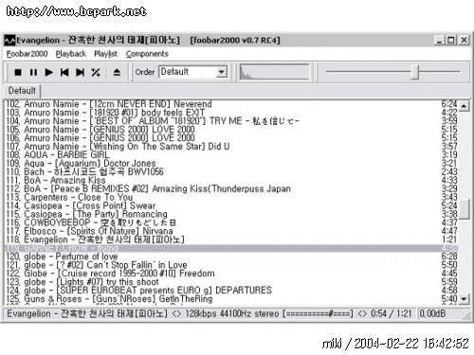Image resolution: width=474 pixels, height=355 pixels.
Task: Open the Playlist menu
Action: [x=106, y=54]
